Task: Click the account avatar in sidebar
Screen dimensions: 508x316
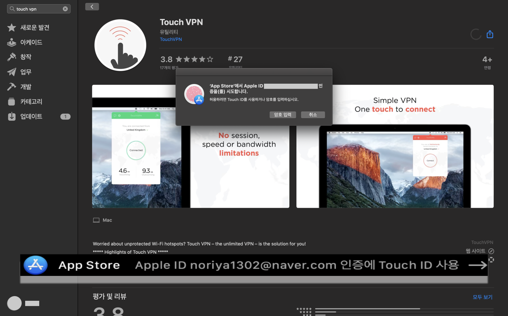Action: coord(14,303)
